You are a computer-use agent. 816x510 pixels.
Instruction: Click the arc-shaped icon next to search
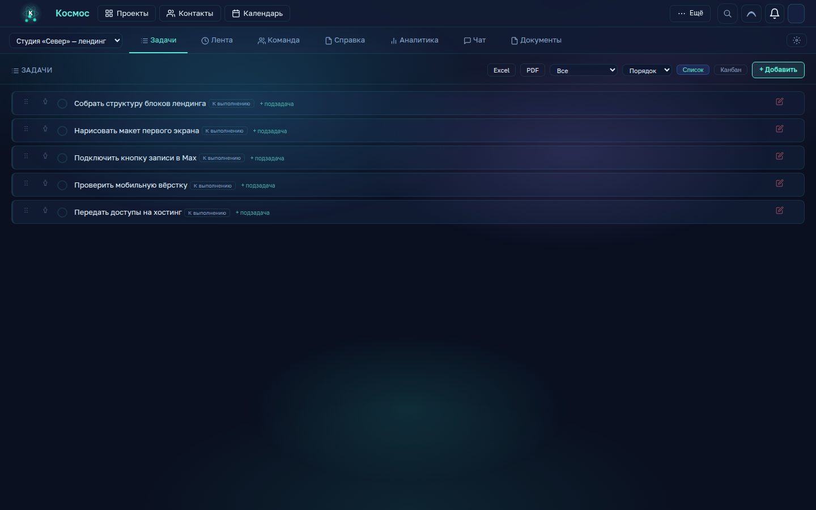pos(751,14)
